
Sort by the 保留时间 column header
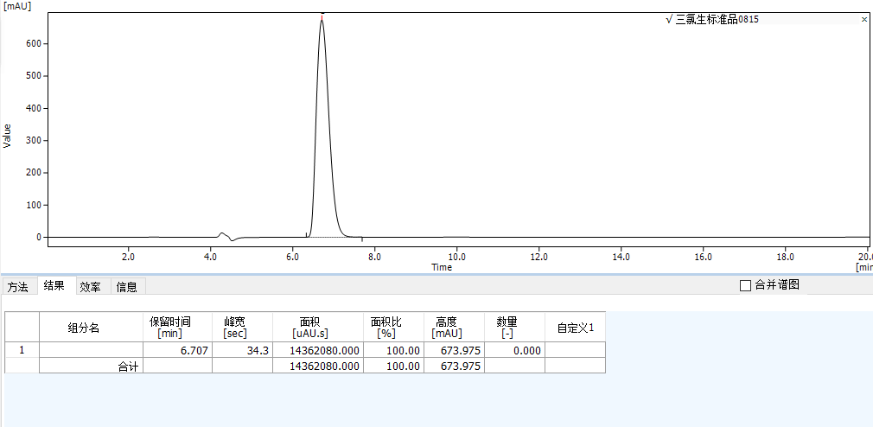177,327
